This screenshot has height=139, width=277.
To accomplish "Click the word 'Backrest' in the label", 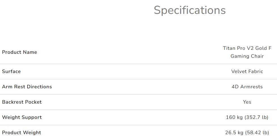I will [x=13, y=102].
